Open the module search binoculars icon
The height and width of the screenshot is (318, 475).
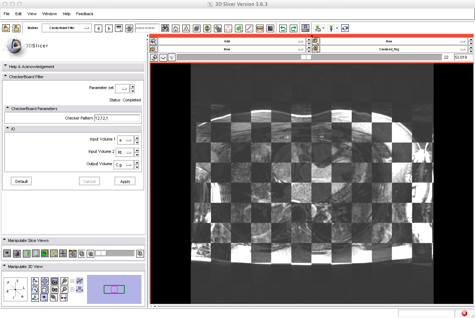(165, 28)
